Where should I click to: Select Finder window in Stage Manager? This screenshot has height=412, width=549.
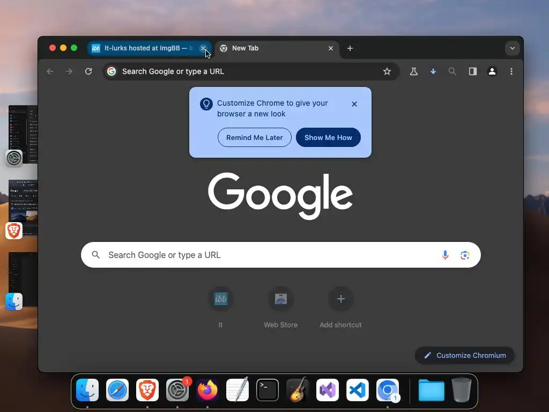coord(23,279)
